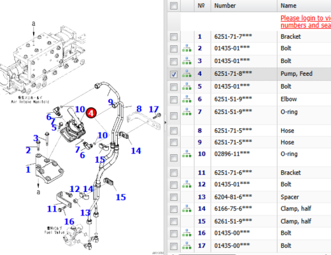Click the hierarchy icon in Bolt row 2
331x255 pixels.
coord(187,48)
